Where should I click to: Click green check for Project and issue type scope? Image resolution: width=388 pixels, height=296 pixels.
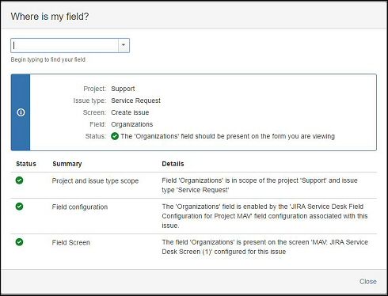click(19, 180)
